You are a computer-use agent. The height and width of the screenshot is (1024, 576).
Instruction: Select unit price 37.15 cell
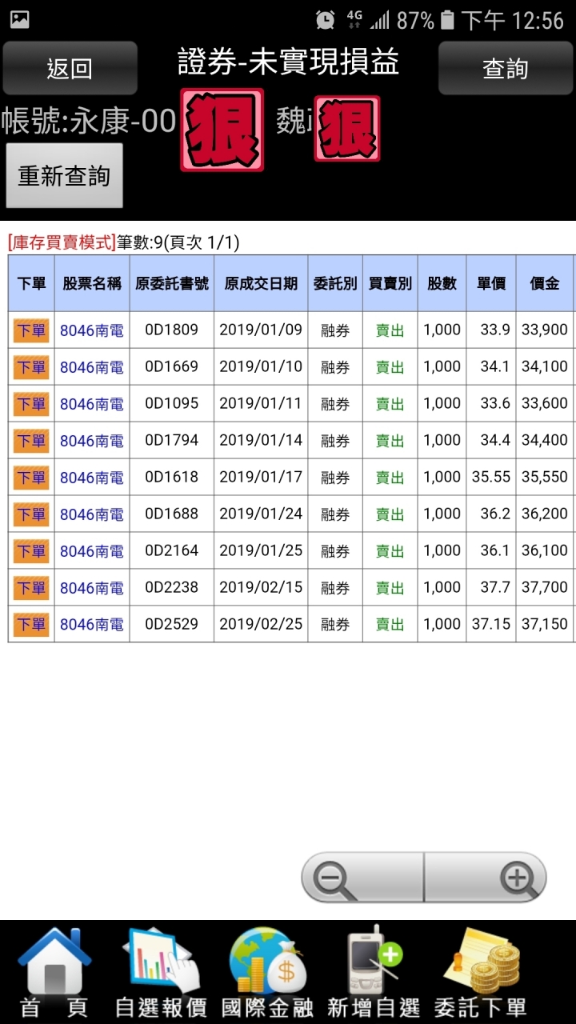[491, 624]
